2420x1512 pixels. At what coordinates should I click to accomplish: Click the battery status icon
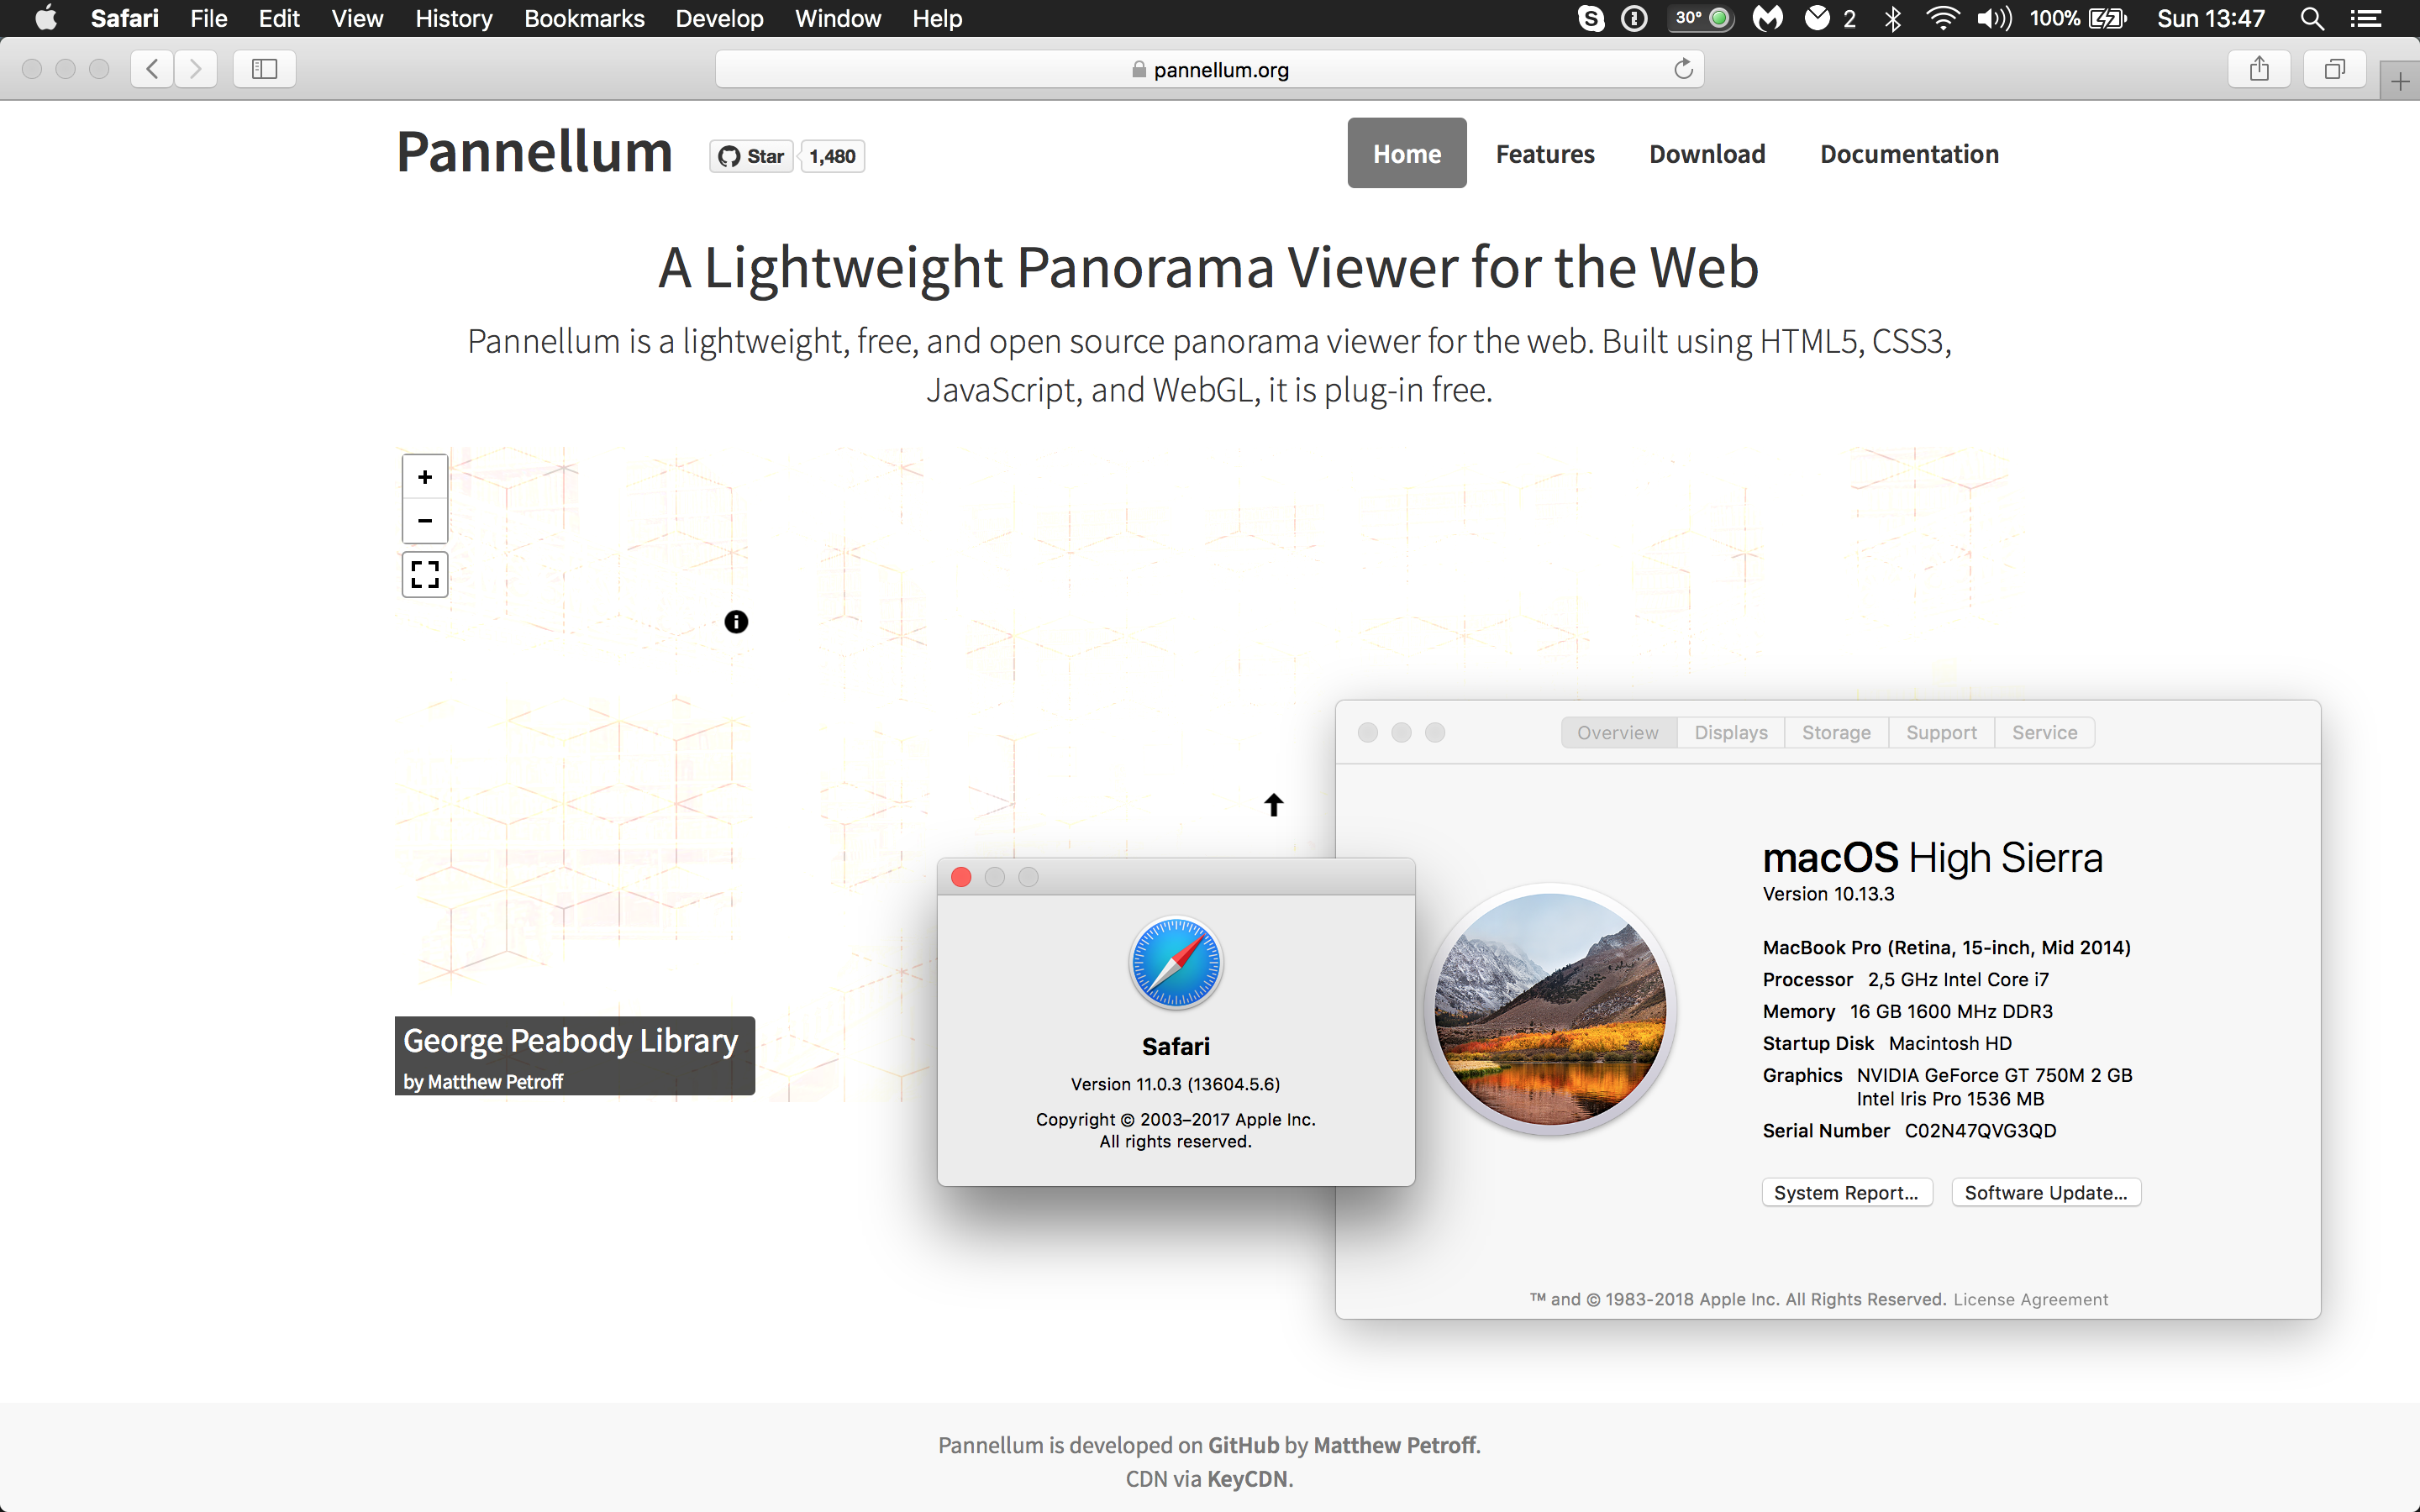(2109, 18)
